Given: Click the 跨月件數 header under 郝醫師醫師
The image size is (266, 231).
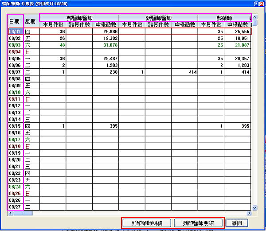Looking at the screenshot, I should 79,25.
